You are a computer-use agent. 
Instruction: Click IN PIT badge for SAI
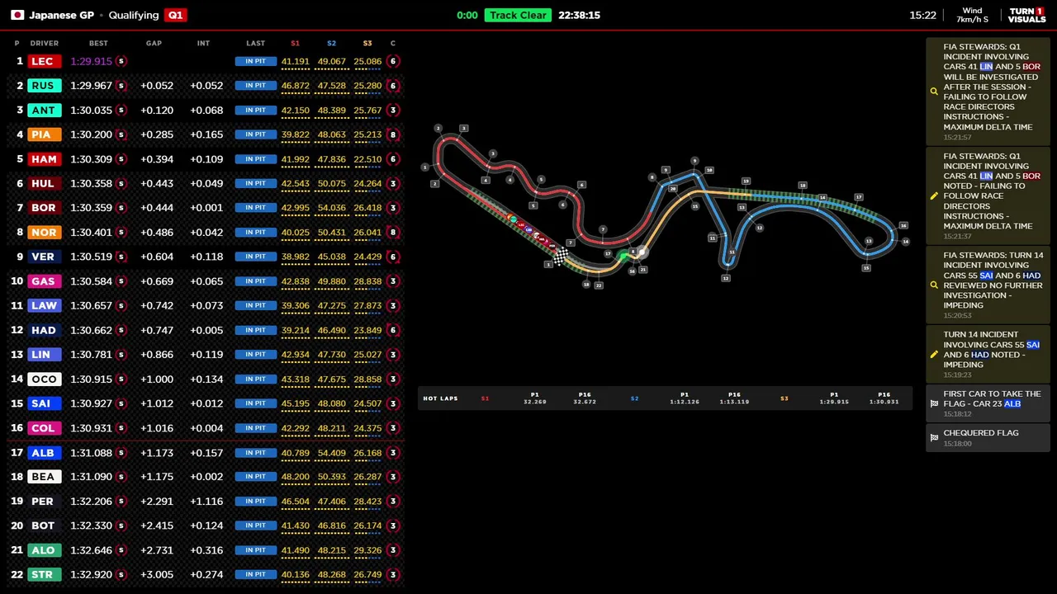coord(255,403)
